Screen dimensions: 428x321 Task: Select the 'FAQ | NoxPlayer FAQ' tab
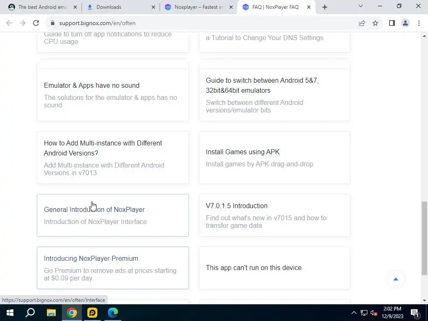click(x=276, y=7)
